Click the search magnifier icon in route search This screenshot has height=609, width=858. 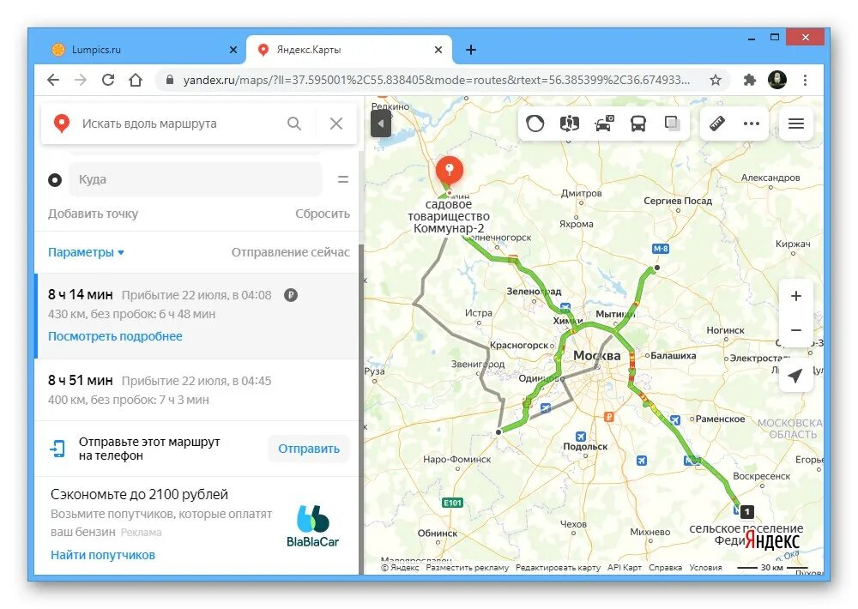pyautogui.click(x=293, y=124)
